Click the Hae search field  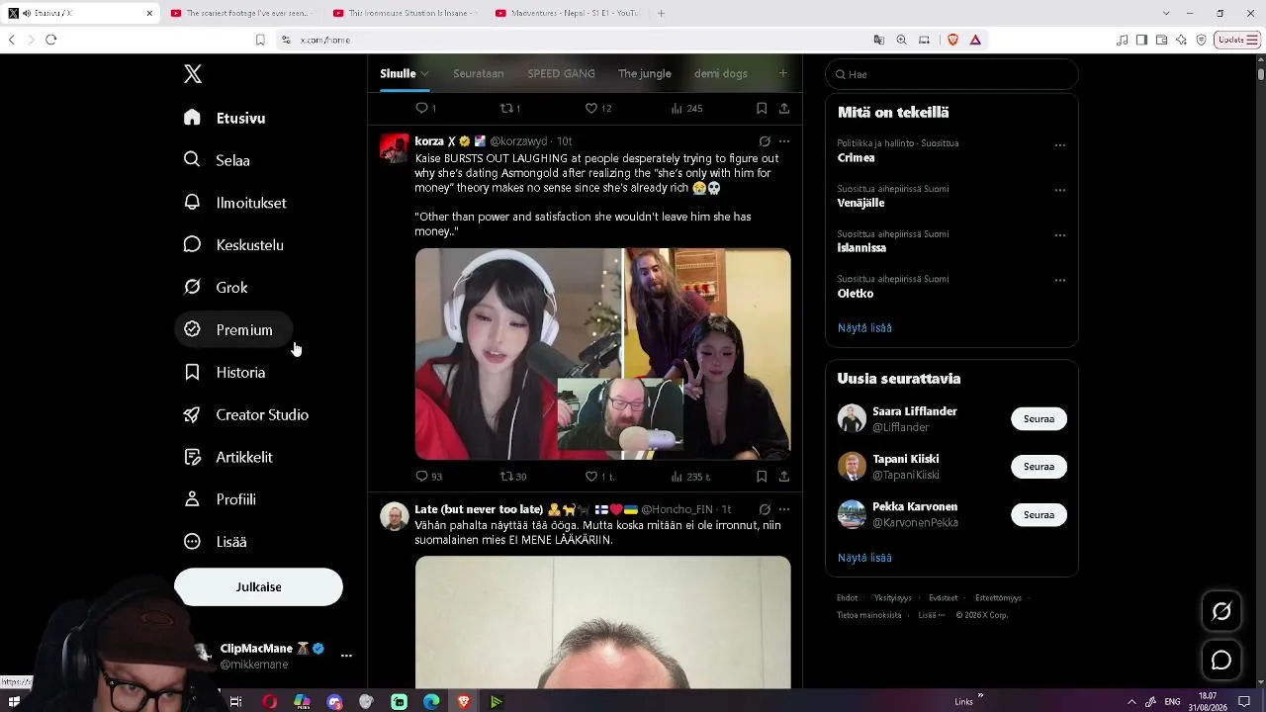(951, 74)
